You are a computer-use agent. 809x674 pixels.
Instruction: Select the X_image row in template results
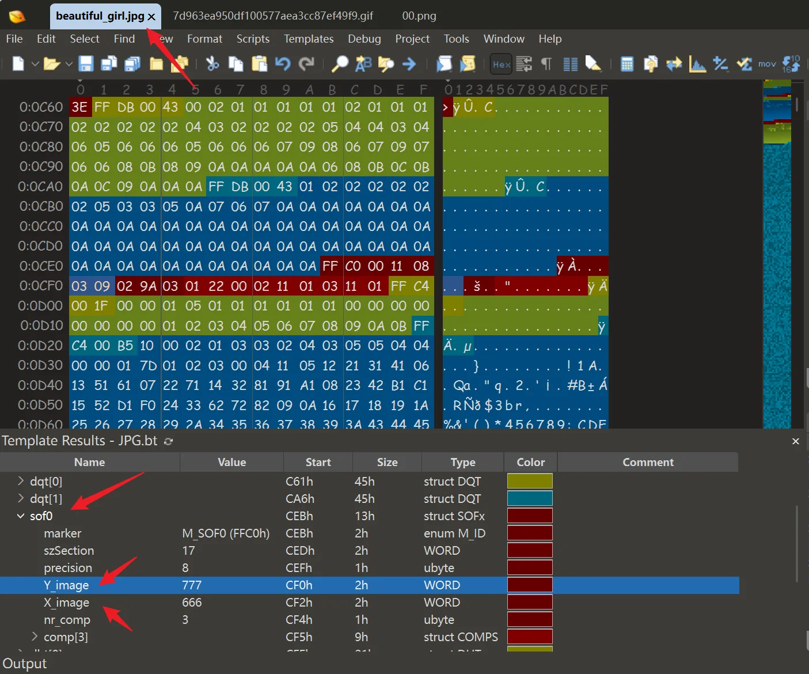pyautogui.click(x=66, y=603)
